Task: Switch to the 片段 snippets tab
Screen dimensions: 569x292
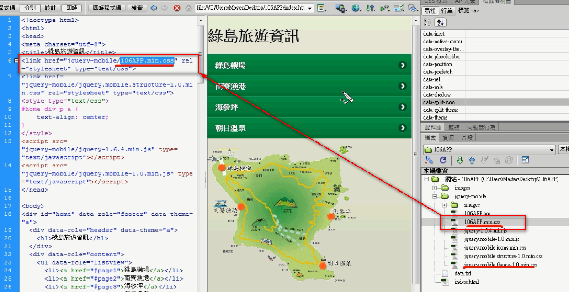Action: tap(467, 137)
